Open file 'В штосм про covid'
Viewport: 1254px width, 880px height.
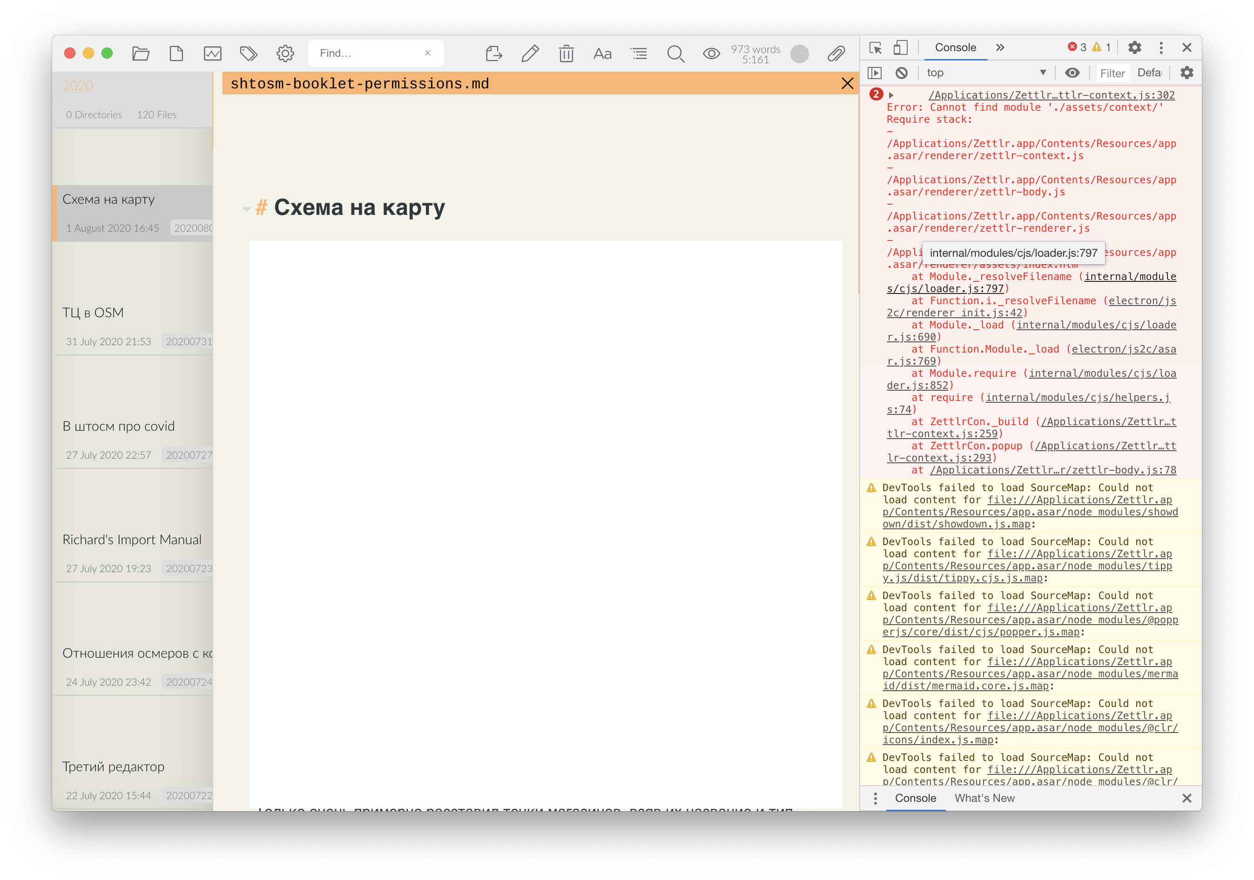click(133, 440)
